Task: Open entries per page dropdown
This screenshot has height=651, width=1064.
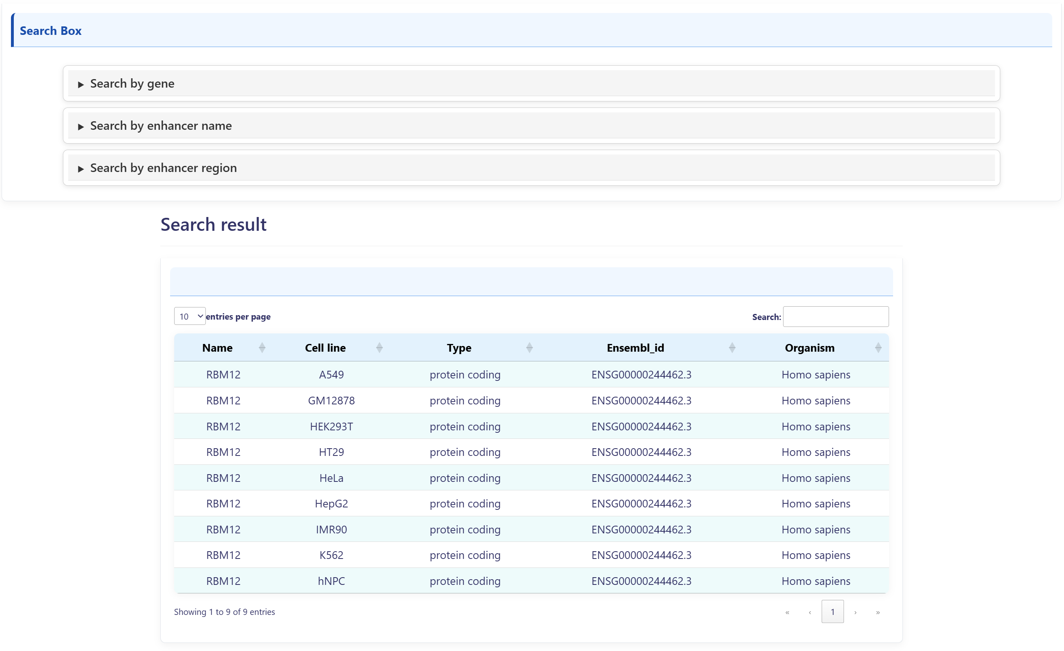Action: click(190, 316)
